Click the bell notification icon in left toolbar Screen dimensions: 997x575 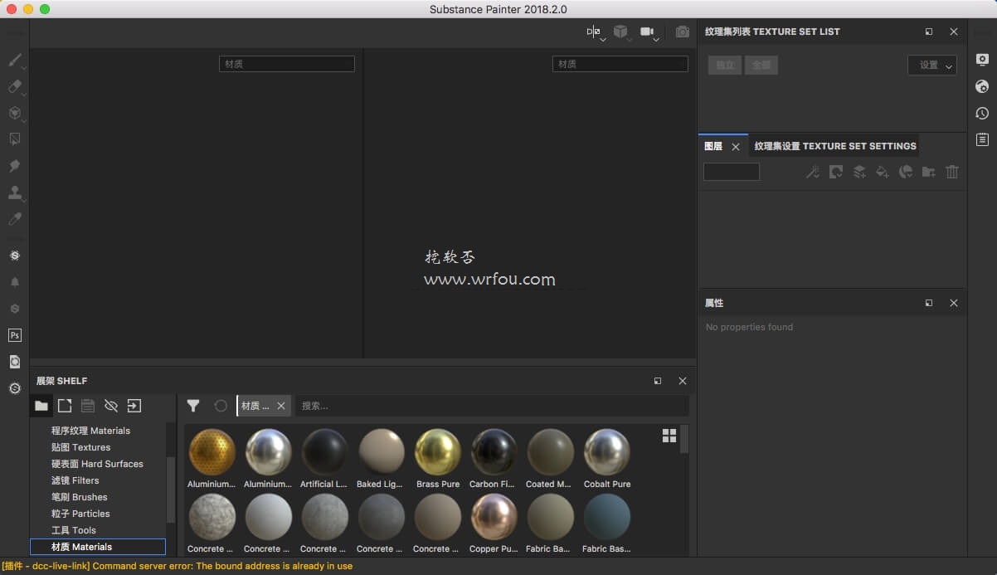coord(15,282)
